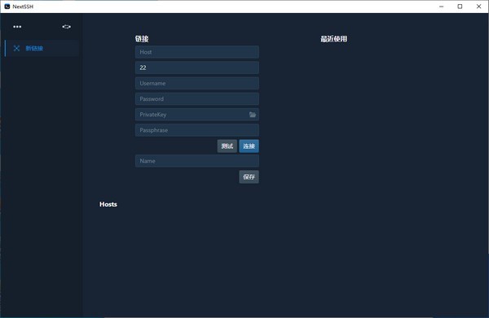The height and width of the screenshot is (318, 489).
Task: Click the Name input field
Action: (196, 161)
